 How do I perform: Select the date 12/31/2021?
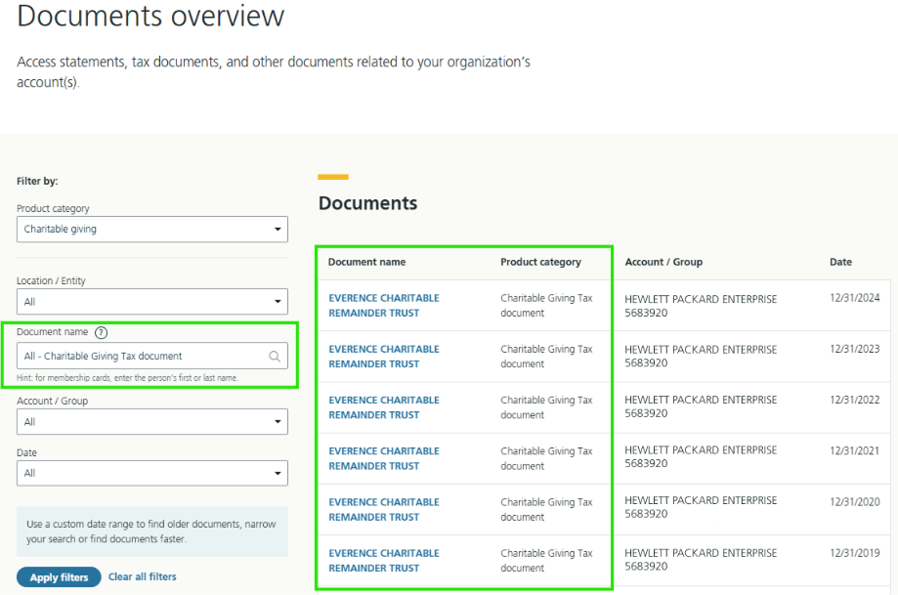point(854,450)
